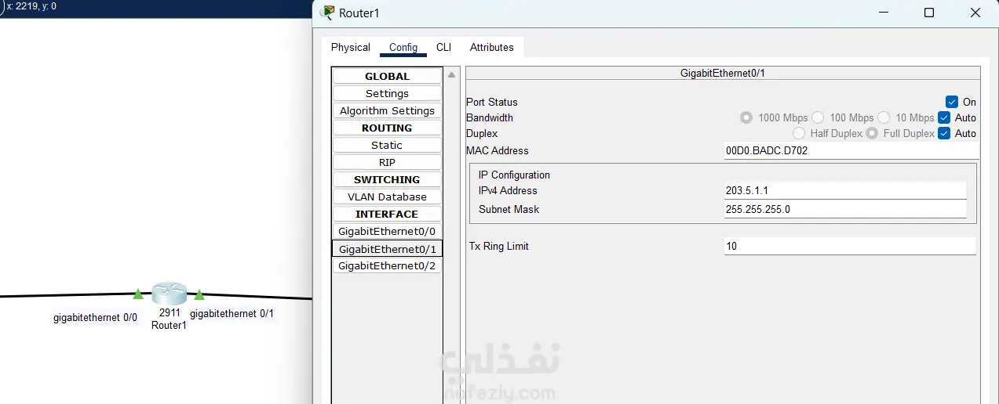Toggle the Port Status On checkbox
The width and height of the screenshot is (999, 404).
952,102
